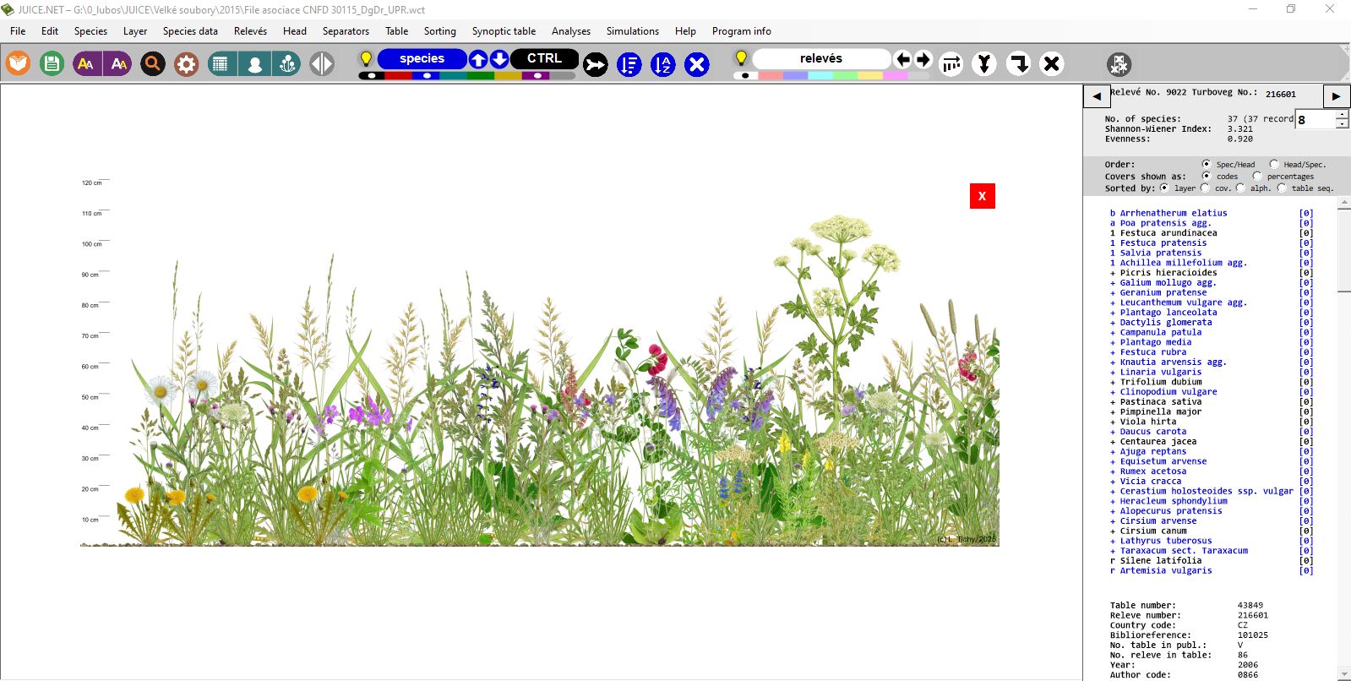Click the record number input field
This screenshot has height=681, width=1351.
[1316, 119]
